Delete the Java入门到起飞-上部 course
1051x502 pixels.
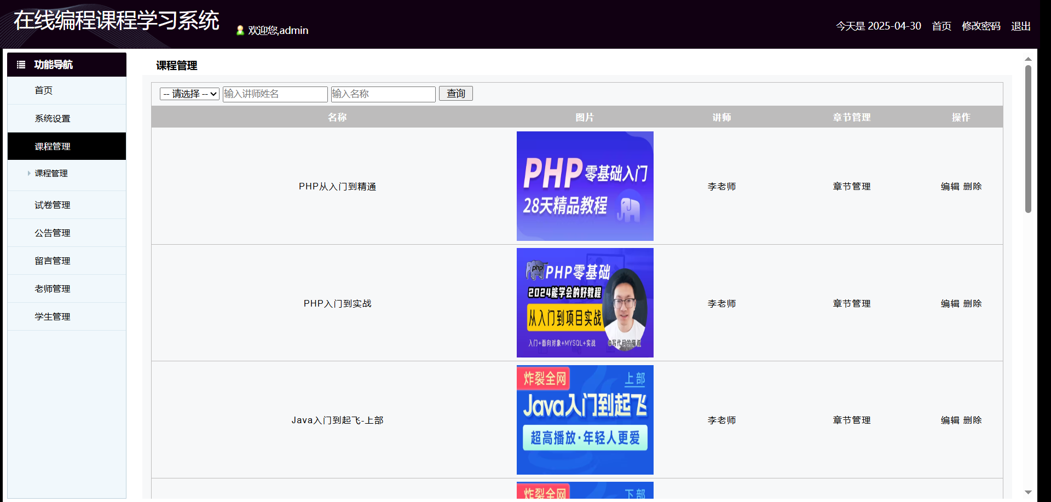[x=972, y=420]
